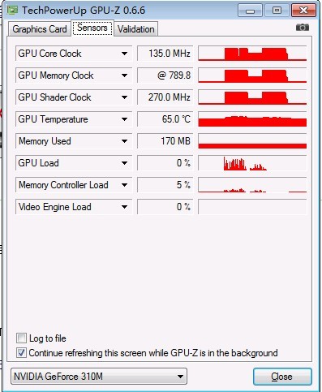Maximize the GPU-Z window
Image resolution: width=322 pixels, height=392 pixels.
277,11
